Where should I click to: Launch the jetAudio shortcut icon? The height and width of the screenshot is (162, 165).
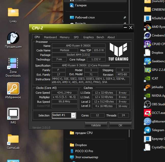point(147,87)
